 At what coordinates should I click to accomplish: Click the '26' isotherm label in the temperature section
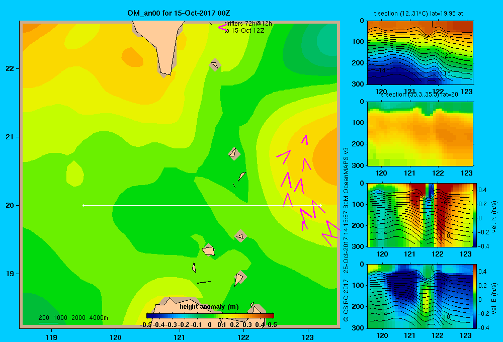(448, 38)
